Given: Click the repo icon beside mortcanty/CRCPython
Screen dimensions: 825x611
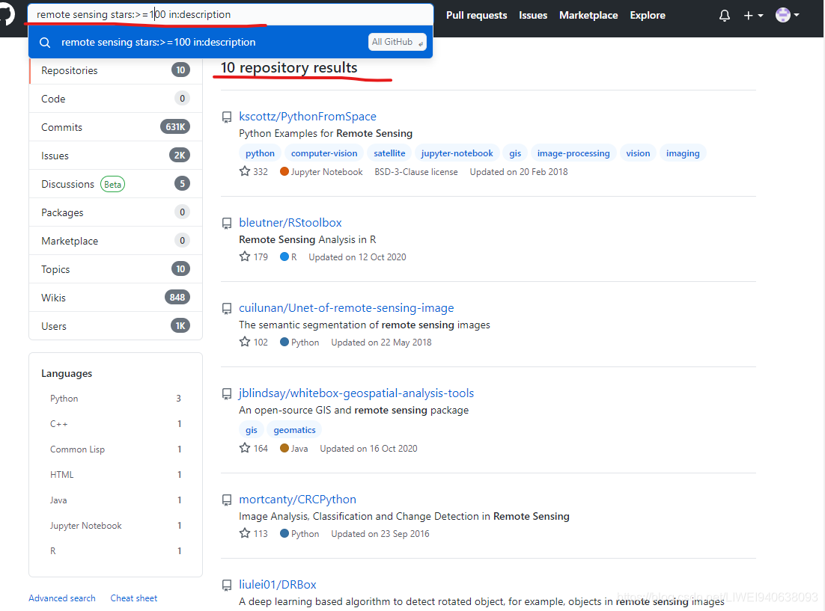Looking at the screenshot, I should [x=227, y=500].
